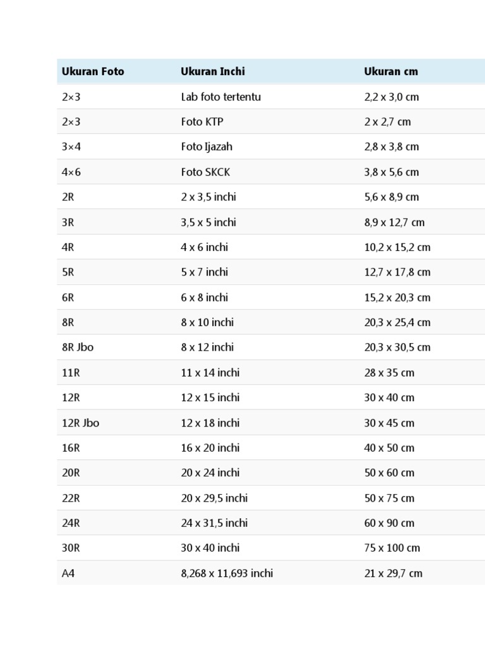Select the "75 x 100 cm" cell

392,548
